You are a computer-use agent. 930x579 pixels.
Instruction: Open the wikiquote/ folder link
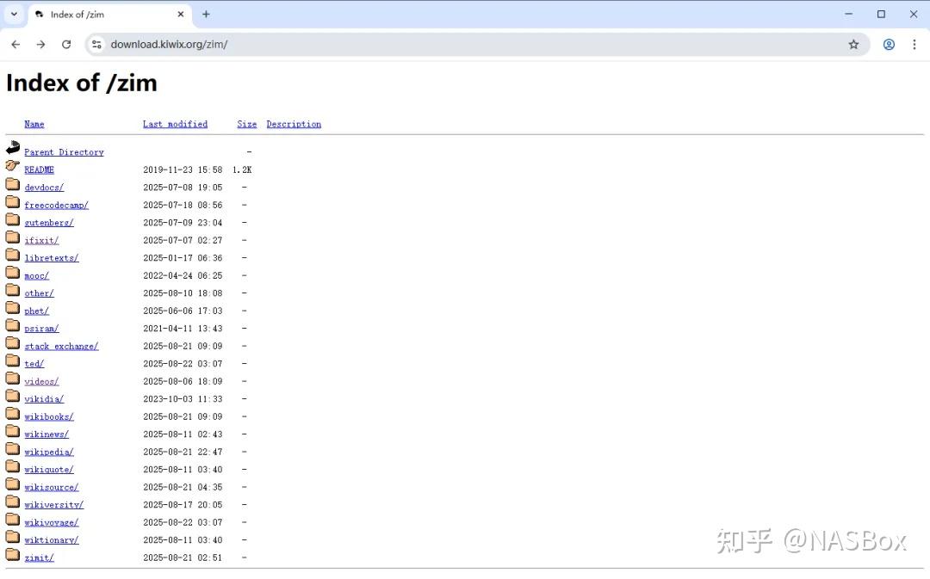(x=49, y=470)
